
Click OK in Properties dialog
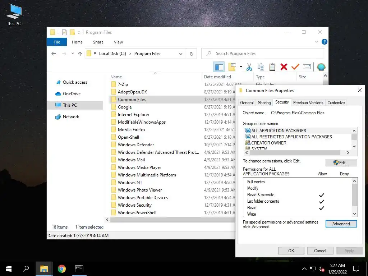coord(291,250)
